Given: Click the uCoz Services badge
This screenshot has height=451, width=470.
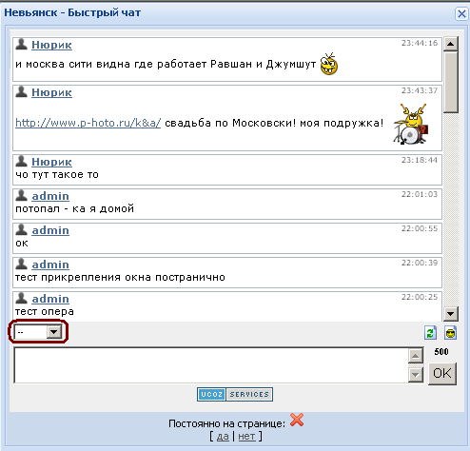Looking at the screenshot, I should pyautogui.click(x=235, y=394).
